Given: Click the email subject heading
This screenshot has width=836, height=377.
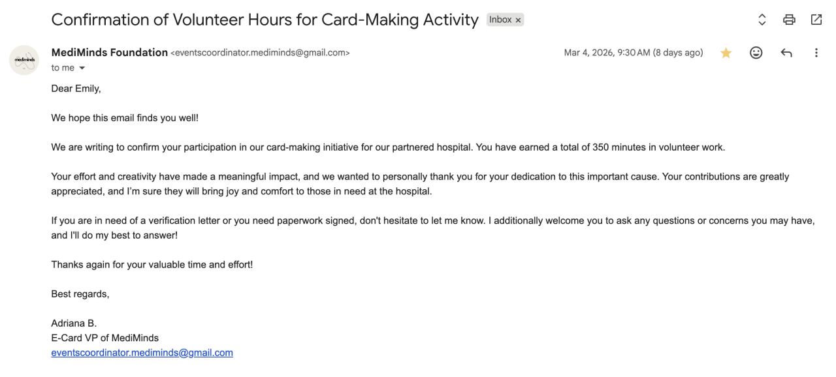Looking at the screenshot, I should (x=265, y=20).
